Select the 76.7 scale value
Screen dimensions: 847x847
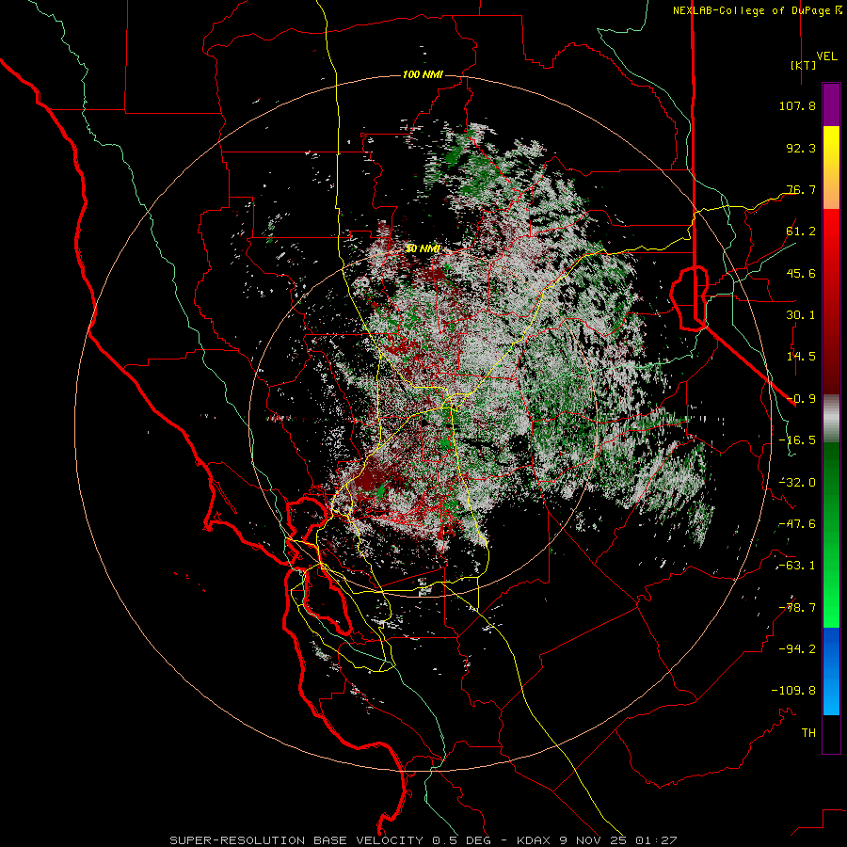click(x=801, y=189)
